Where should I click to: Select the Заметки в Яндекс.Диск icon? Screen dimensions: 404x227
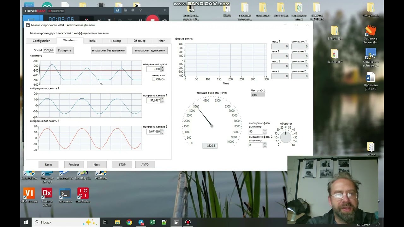(371, 34)
